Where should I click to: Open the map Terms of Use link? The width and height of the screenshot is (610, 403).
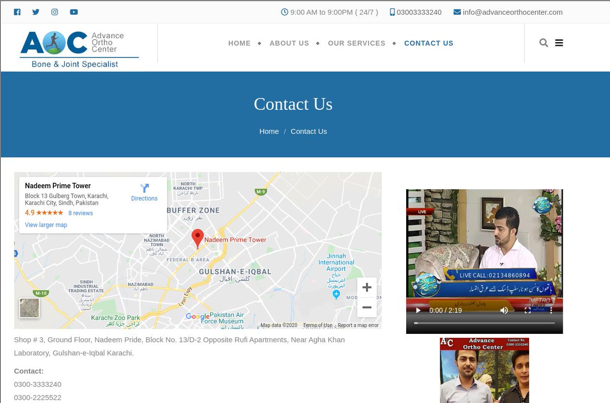pyautogui.click(x=317, y=325)
